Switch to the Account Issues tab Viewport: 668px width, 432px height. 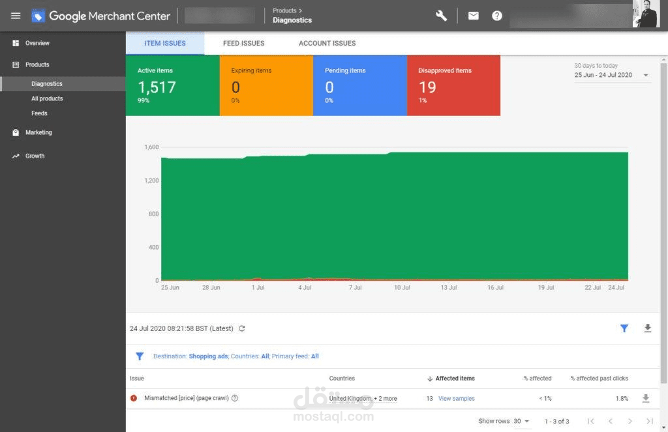tap(327, 43)
